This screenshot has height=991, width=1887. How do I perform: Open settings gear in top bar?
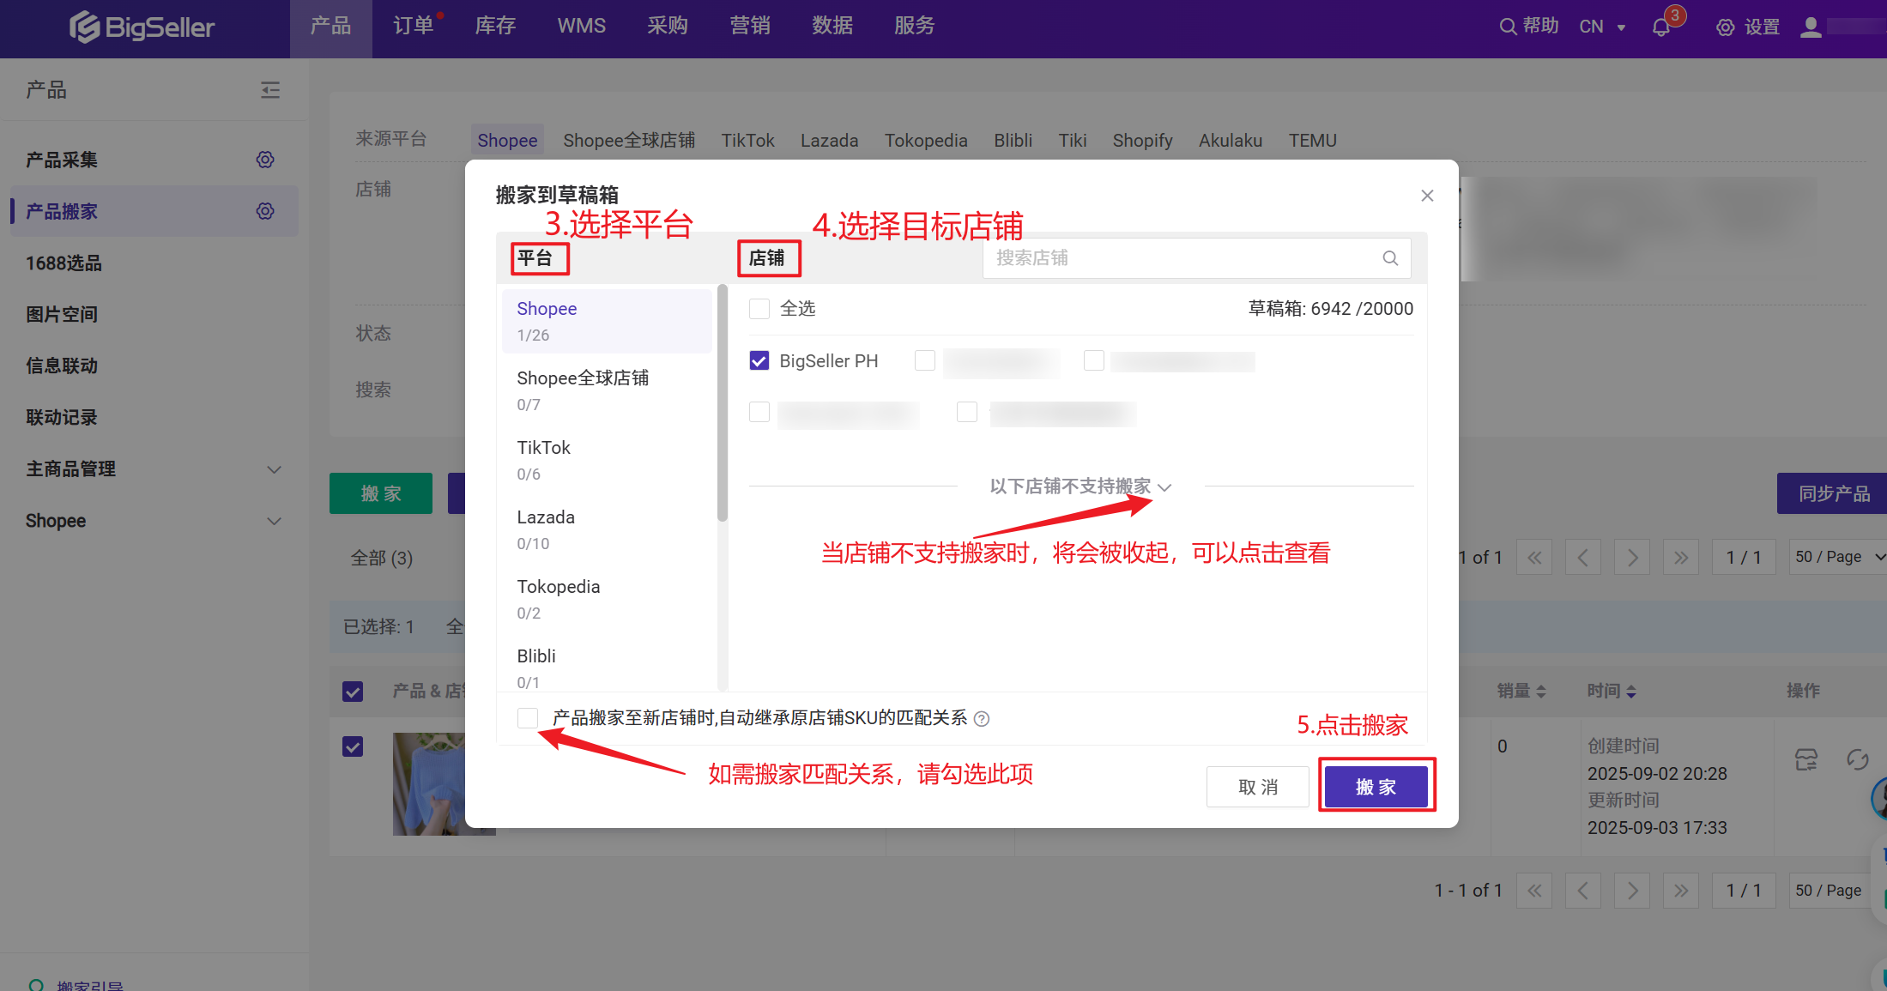[x=1725, y=27]
